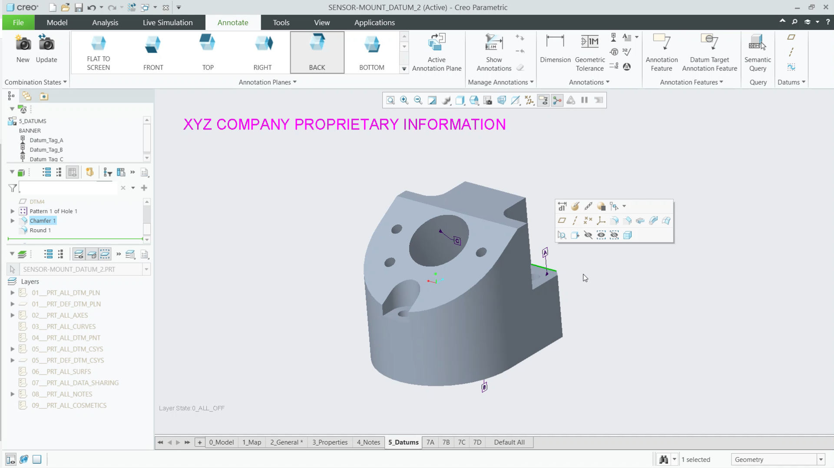This screenshot has height=468, width=834.
Task: Open the SENSOR-MOUNT_DATUM_2.PRT model dropdown
Action: point(146,269)
